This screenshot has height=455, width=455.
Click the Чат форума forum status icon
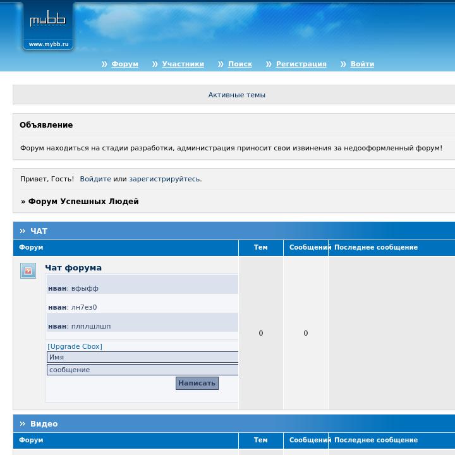point(28,270)
